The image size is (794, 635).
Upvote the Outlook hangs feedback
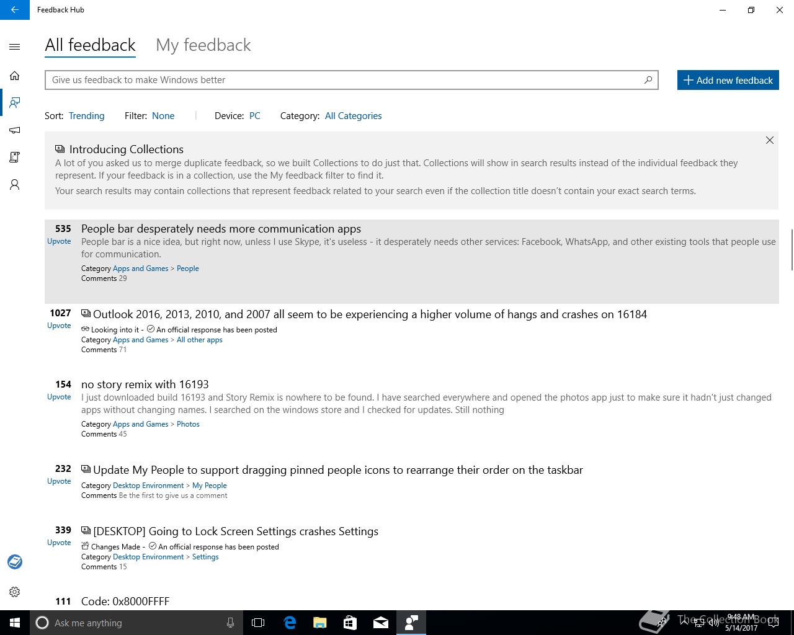59,326
